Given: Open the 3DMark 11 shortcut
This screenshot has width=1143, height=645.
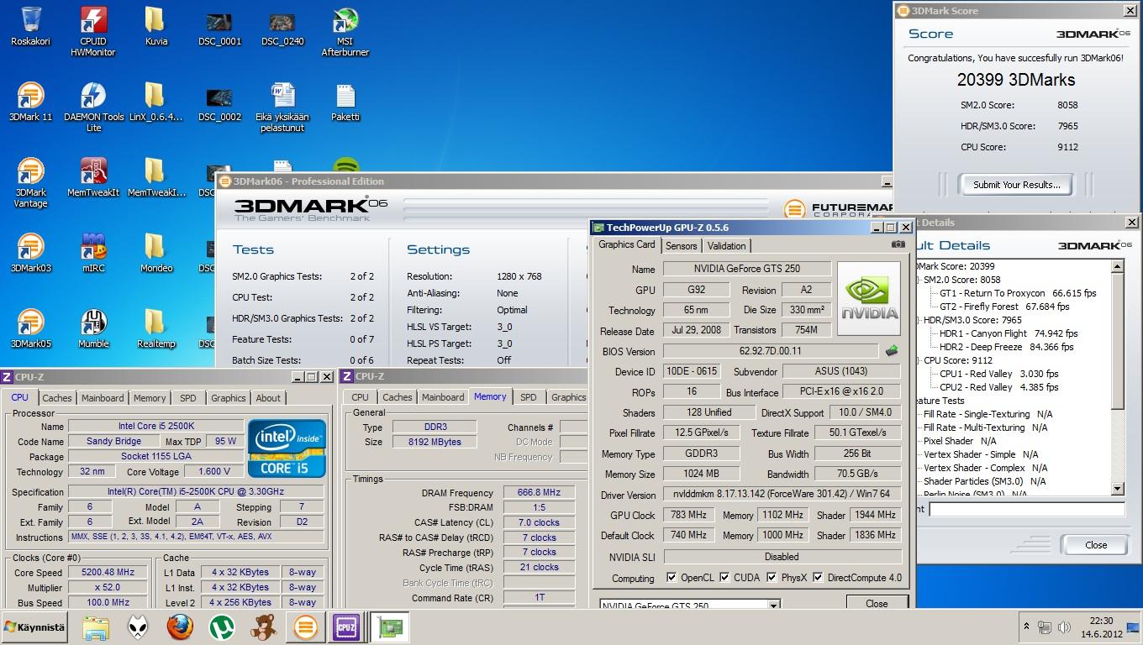Looking at the screenshot, I should pos(30,102).
